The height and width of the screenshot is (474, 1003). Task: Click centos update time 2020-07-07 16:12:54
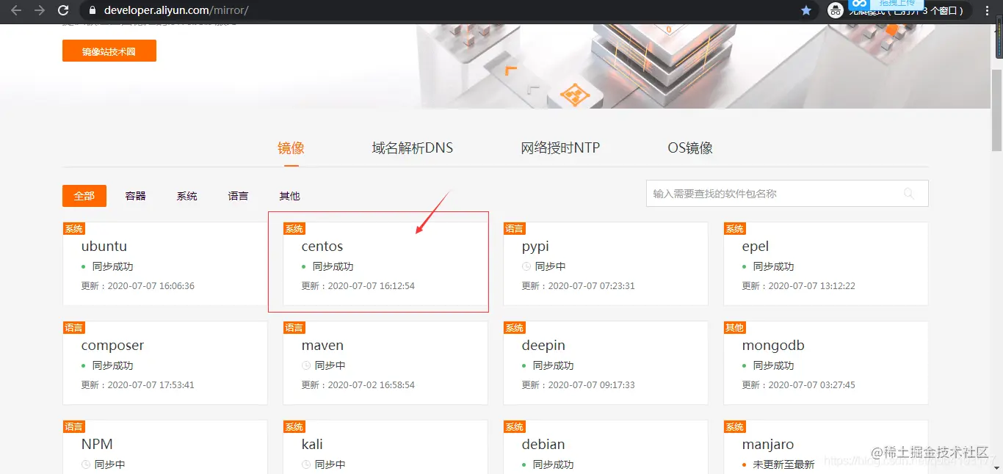(x=358, y=286)
